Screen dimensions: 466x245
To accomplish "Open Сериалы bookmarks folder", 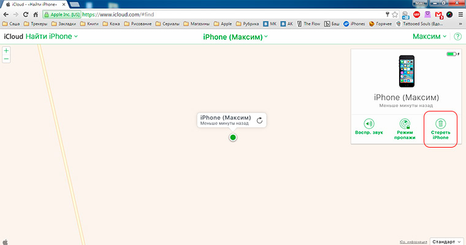I will pos(167,24).
